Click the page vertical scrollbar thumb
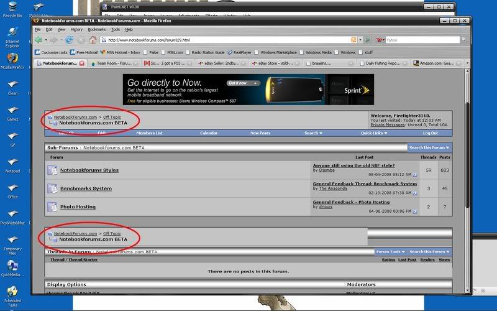The width and height of the screenshot is (497, 311). point(467,155)
